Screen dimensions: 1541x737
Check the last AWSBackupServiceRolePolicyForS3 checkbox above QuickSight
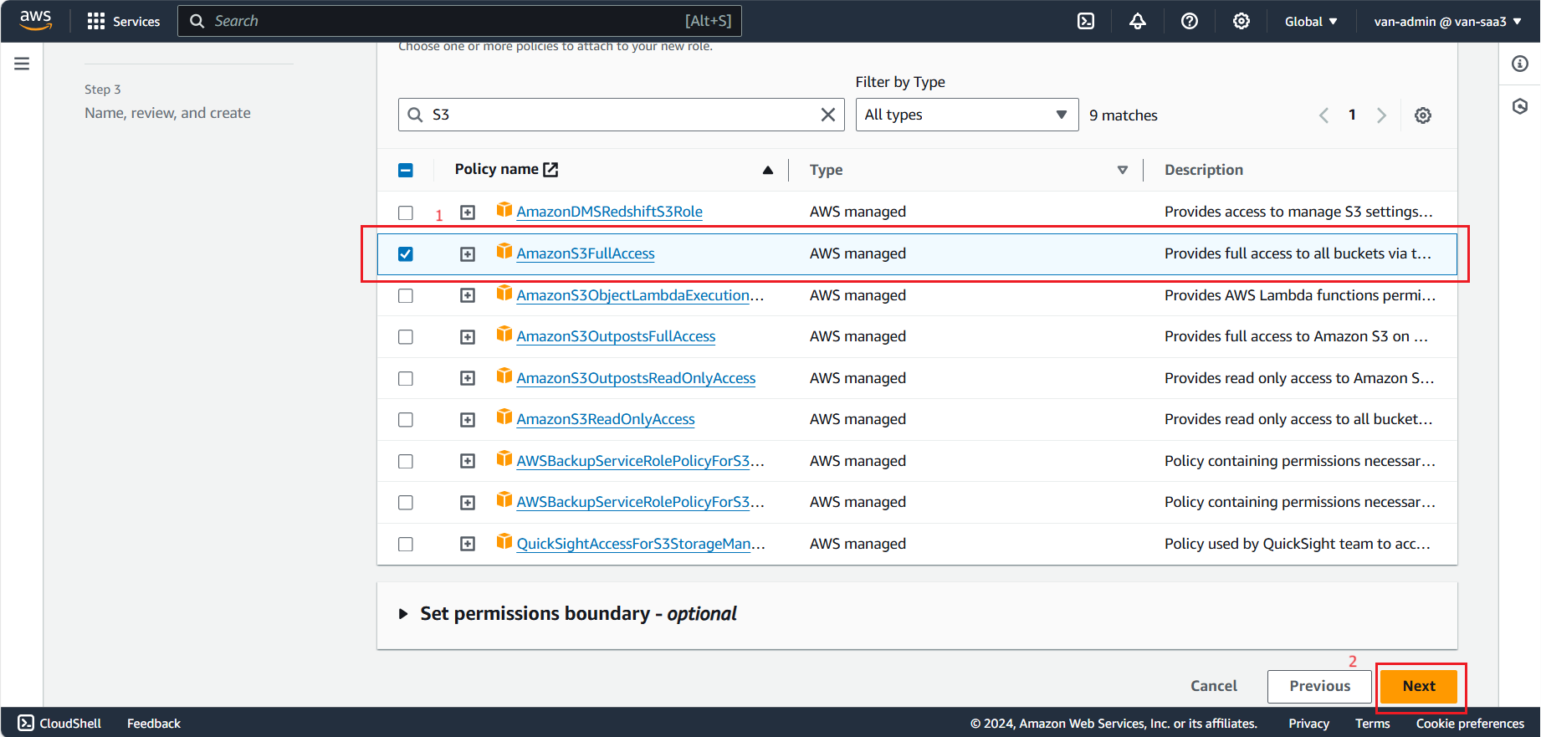pyautogui.click(x=406, y=502)
